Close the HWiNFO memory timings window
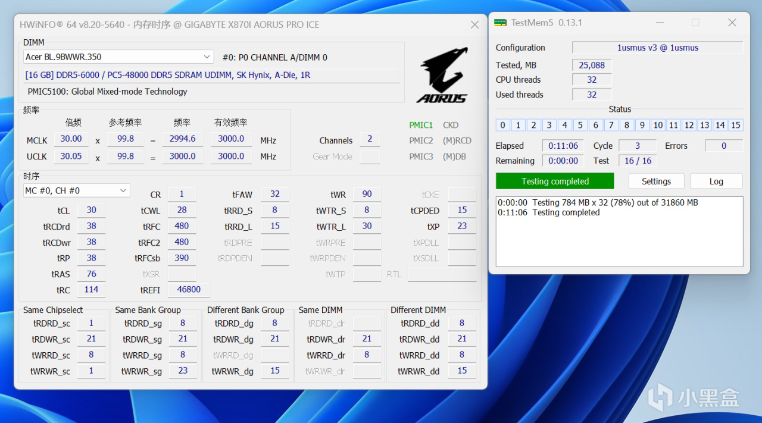762x423 pixels. (x=474, y=25)
